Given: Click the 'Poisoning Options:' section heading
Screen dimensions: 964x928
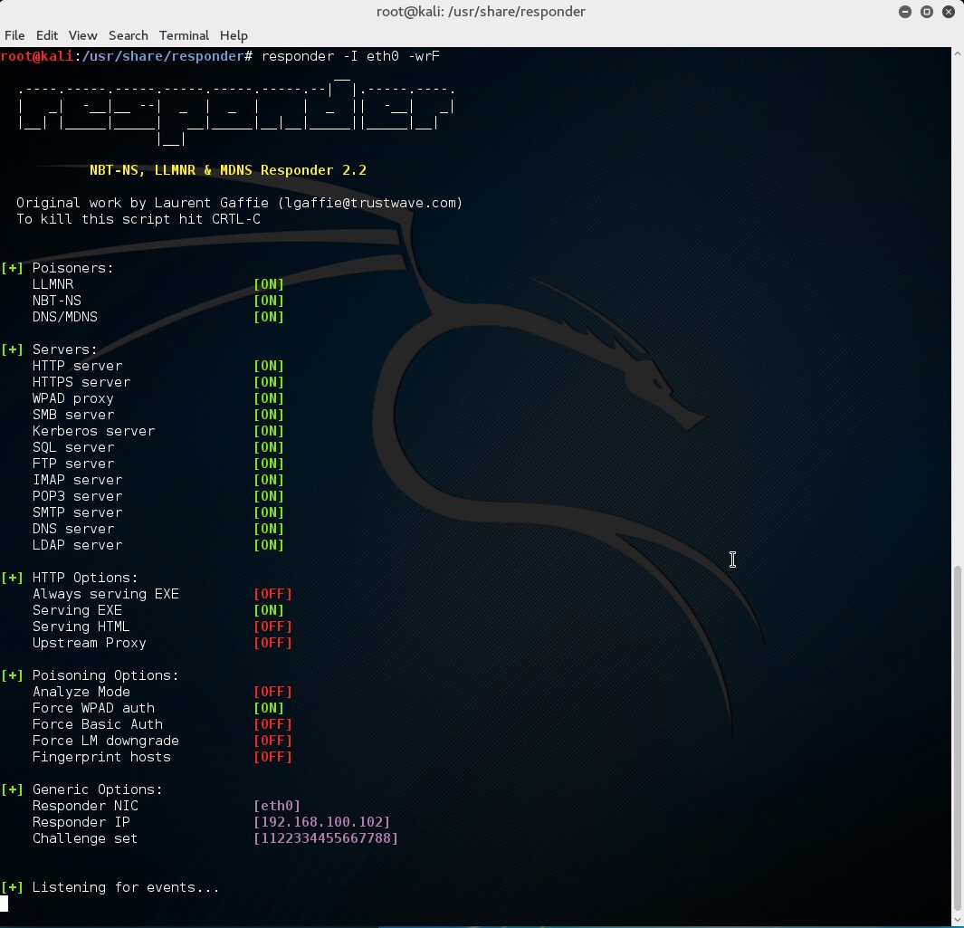Looking at the screenshot, I should (x=105, y=676).
